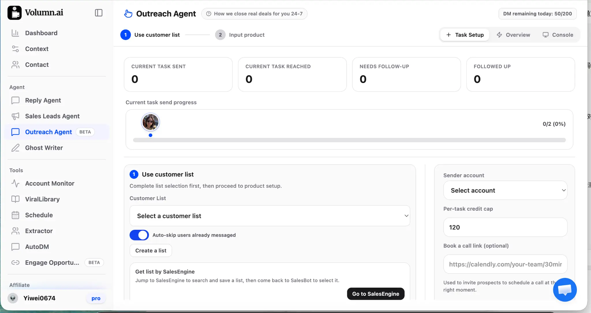Click the Sales Leads megaphone icon
This screenshot has height=313, width=591.
(15, 116)
